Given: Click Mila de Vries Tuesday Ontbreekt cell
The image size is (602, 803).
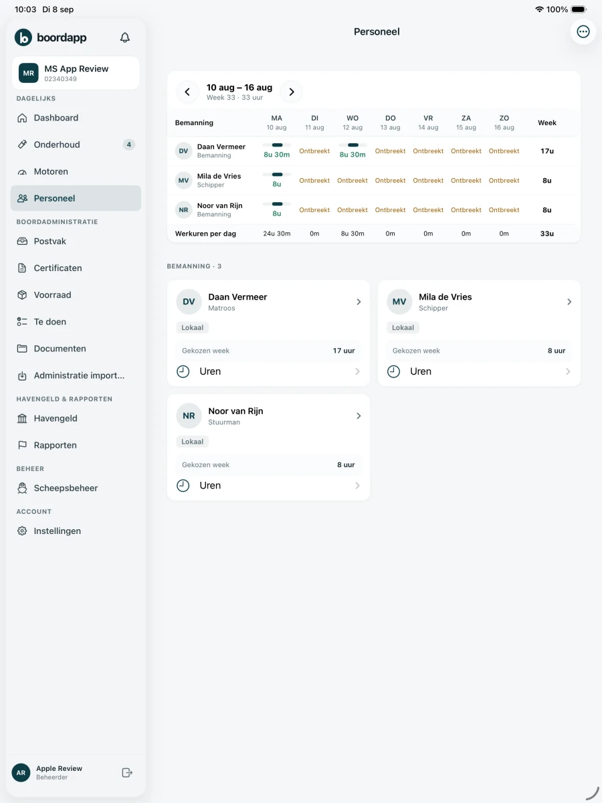Looking at the screenshot, I should 314,181.
